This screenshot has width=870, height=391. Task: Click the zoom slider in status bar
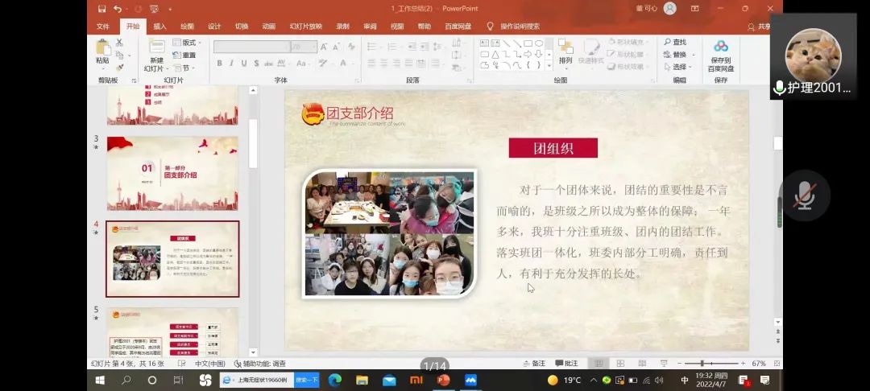pyautogui.click(x=702, y=364)
